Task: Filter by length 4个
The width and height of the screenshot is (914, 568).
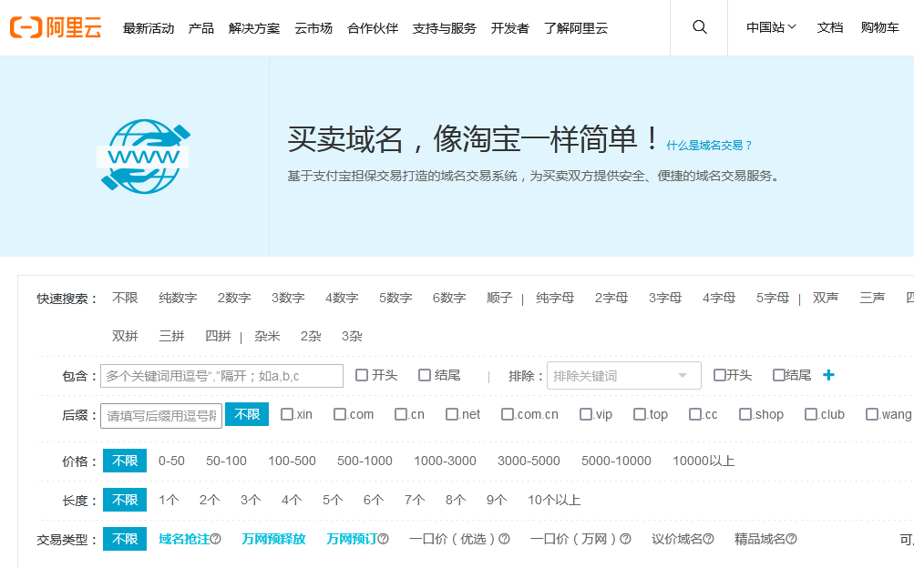Action: coord(292,500)
